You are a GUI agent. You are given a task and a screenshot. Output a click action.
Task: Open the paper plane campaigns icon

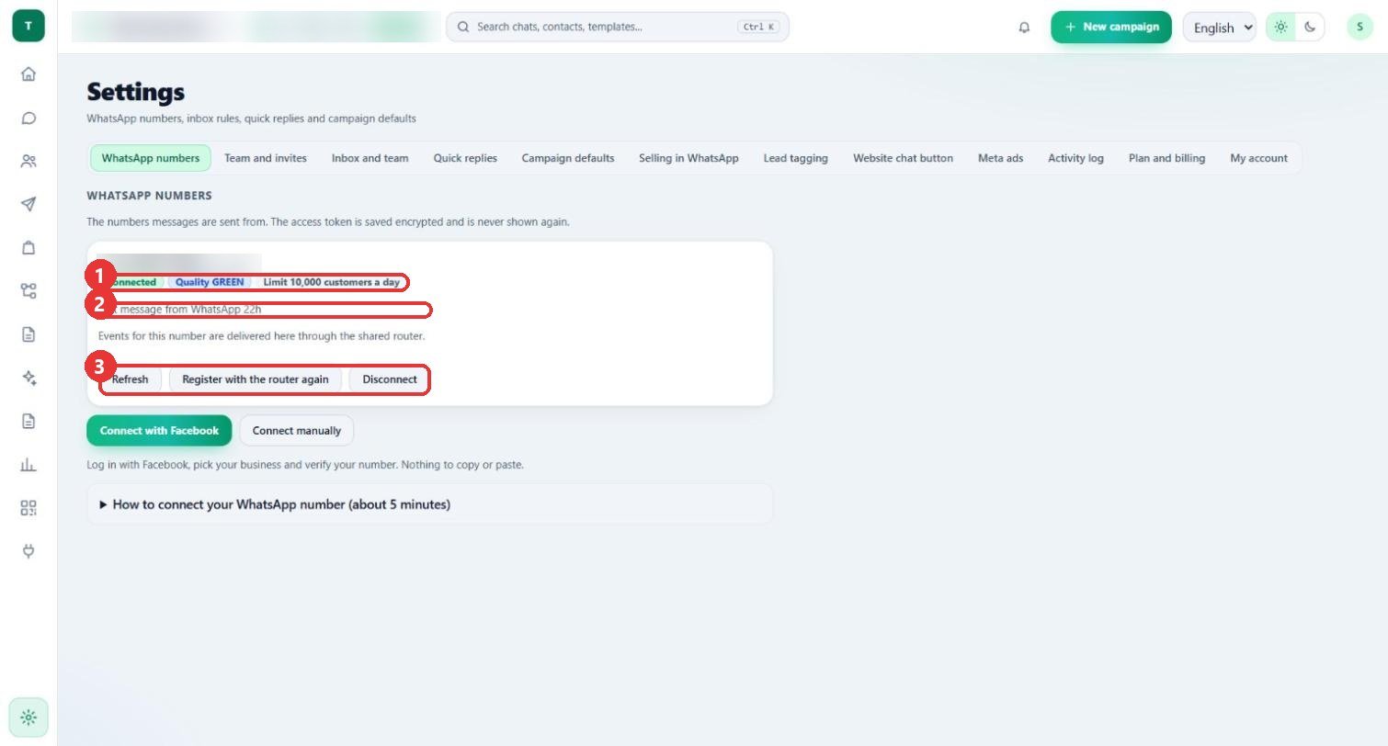(28, 204)
